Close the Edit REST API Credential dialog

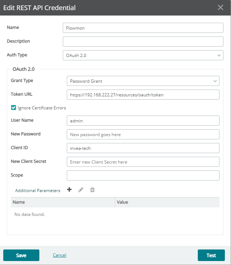point(221,8)
